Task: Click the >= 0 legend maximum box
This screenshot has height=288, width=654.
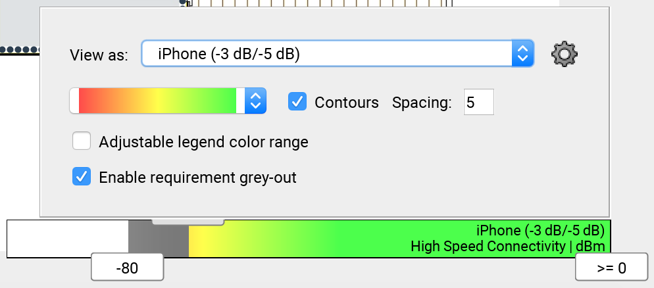Action: click(611, 267)
